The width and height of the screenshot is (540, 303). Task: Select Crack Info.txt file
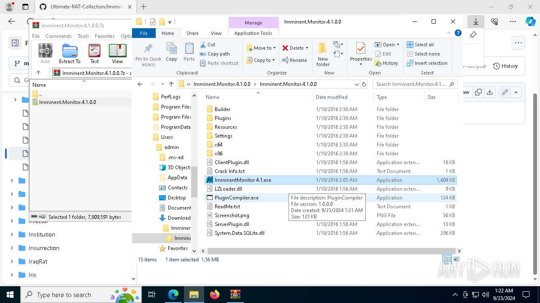[330, 171]
